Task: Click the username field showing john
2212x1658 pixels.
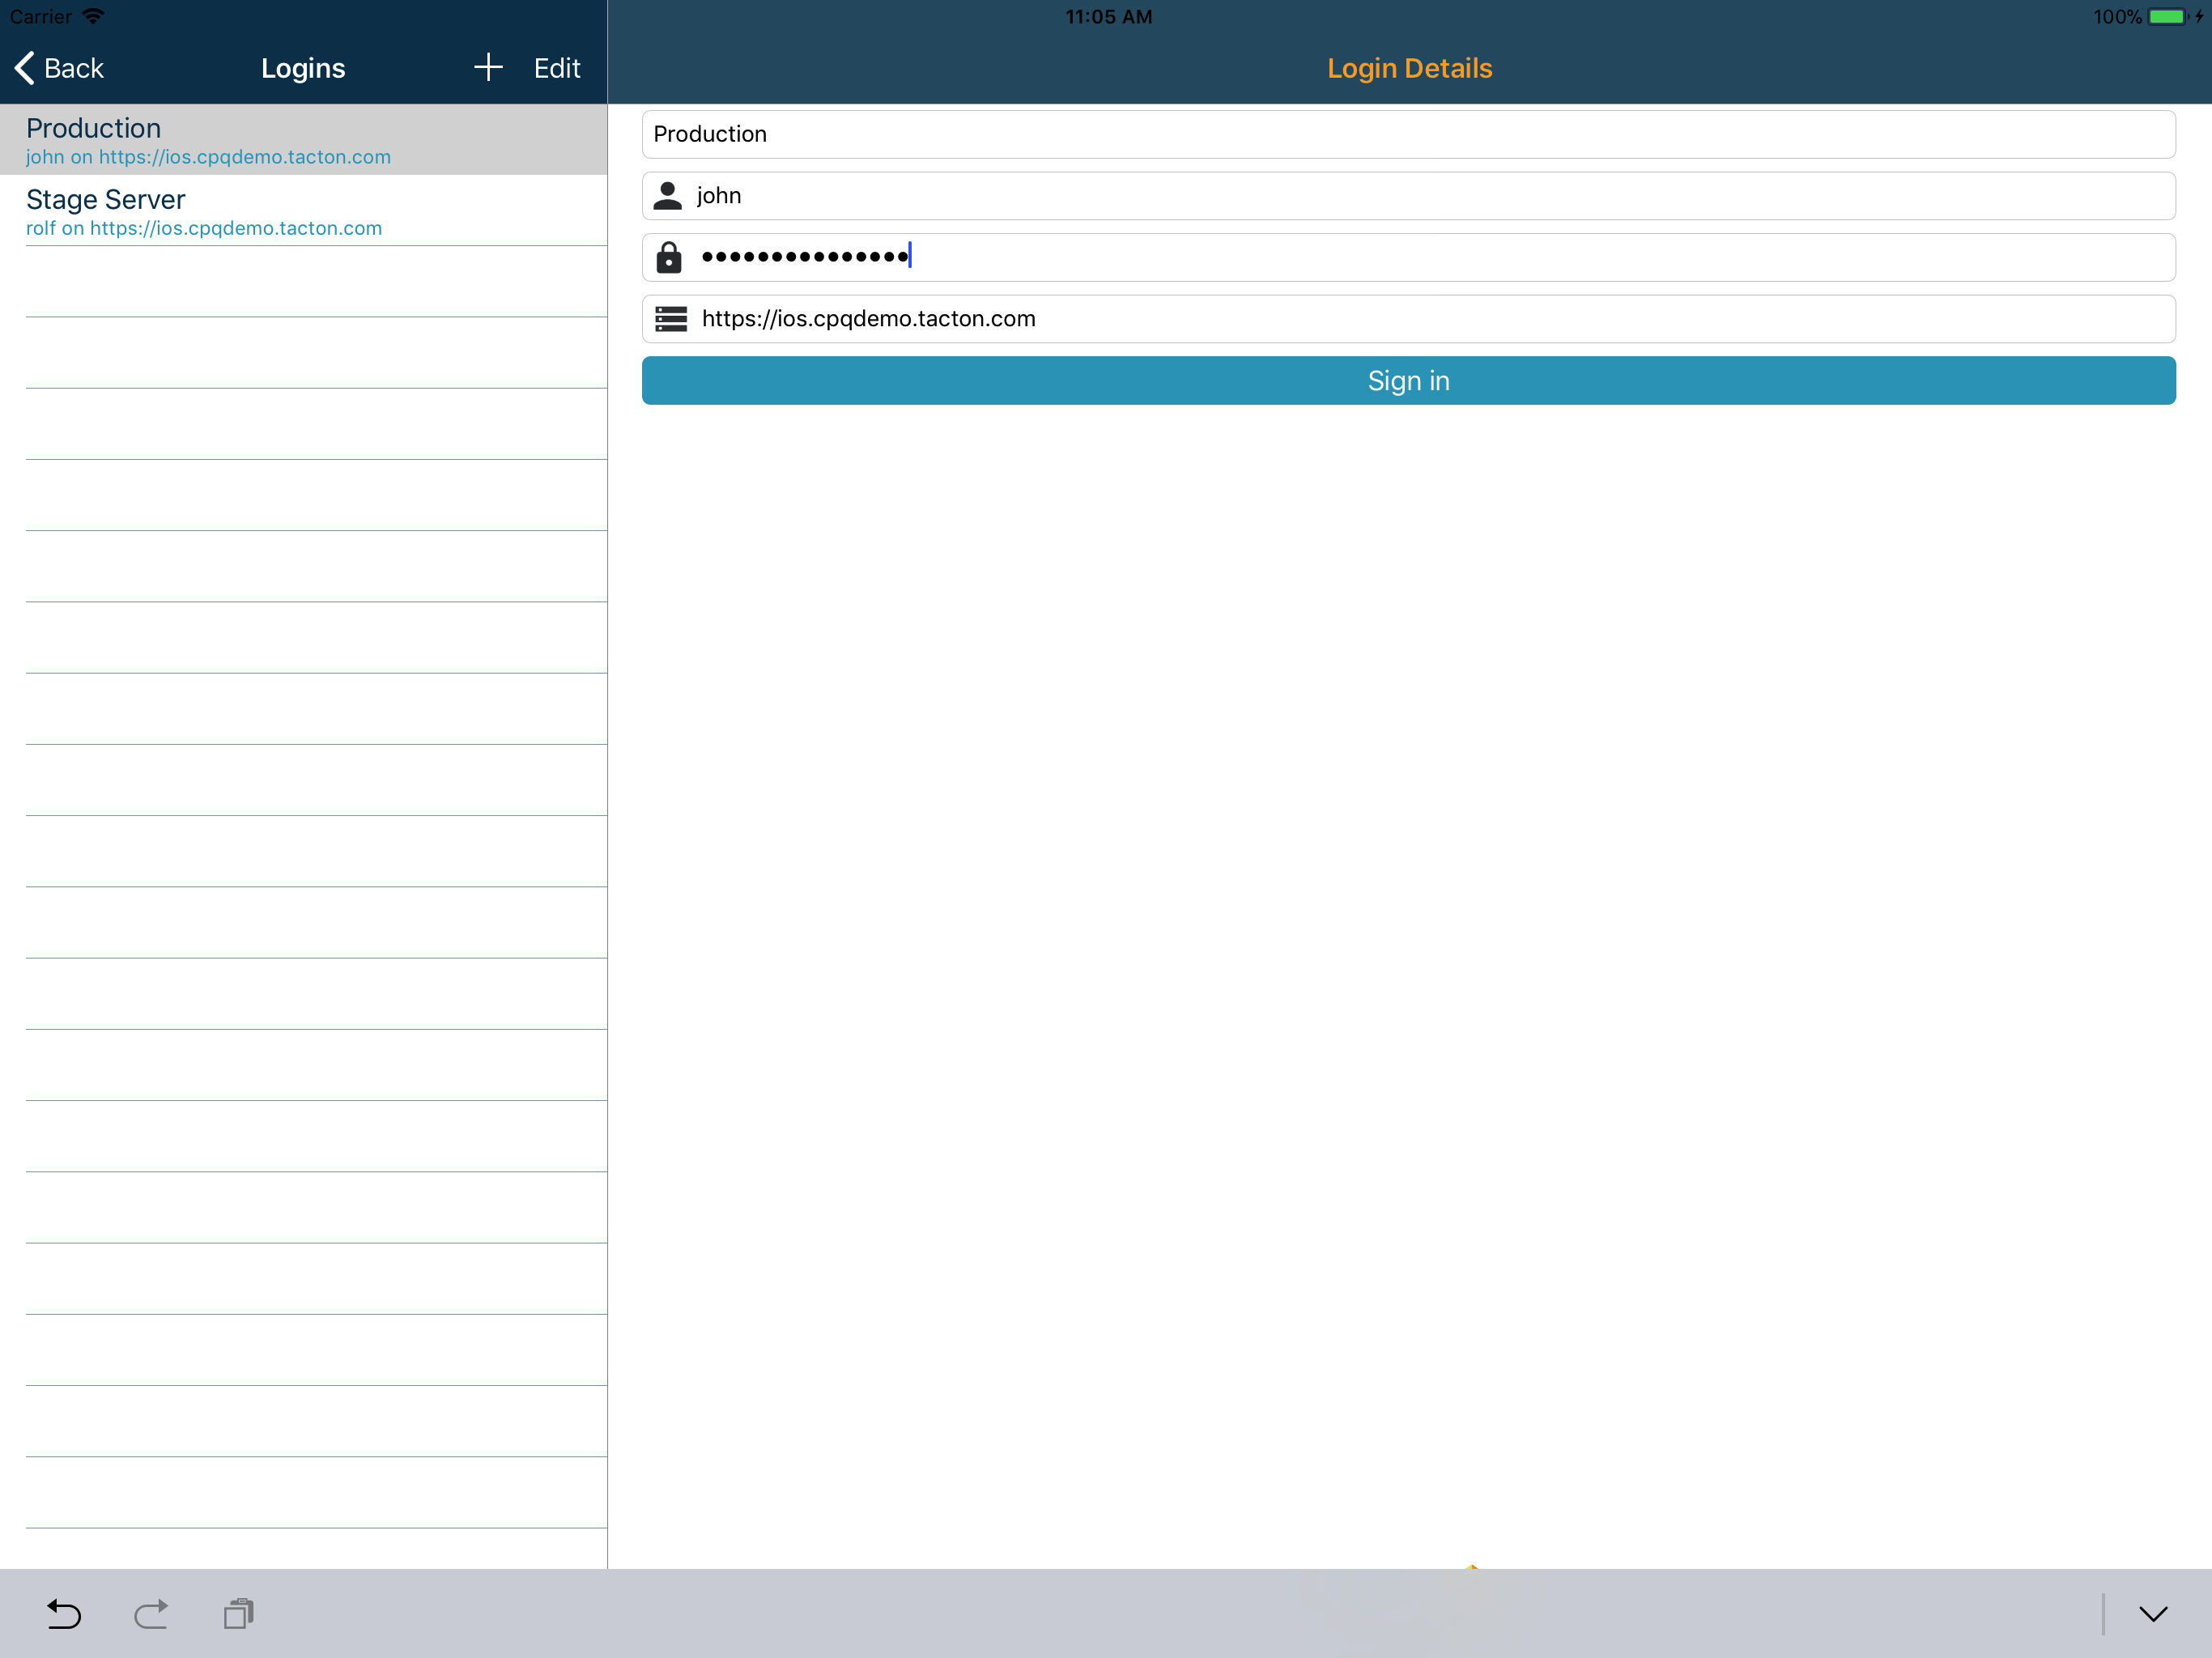Action: [x=1408, y=196]
